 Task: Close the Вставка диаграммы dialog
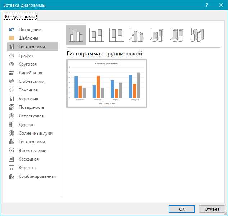tap(221, 5)
